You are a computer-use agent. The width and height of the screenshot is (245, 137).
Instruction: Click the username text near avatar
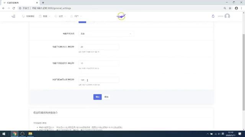(220, 16)
